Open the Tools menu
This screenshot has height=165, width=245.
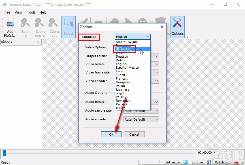pos(31,12)
